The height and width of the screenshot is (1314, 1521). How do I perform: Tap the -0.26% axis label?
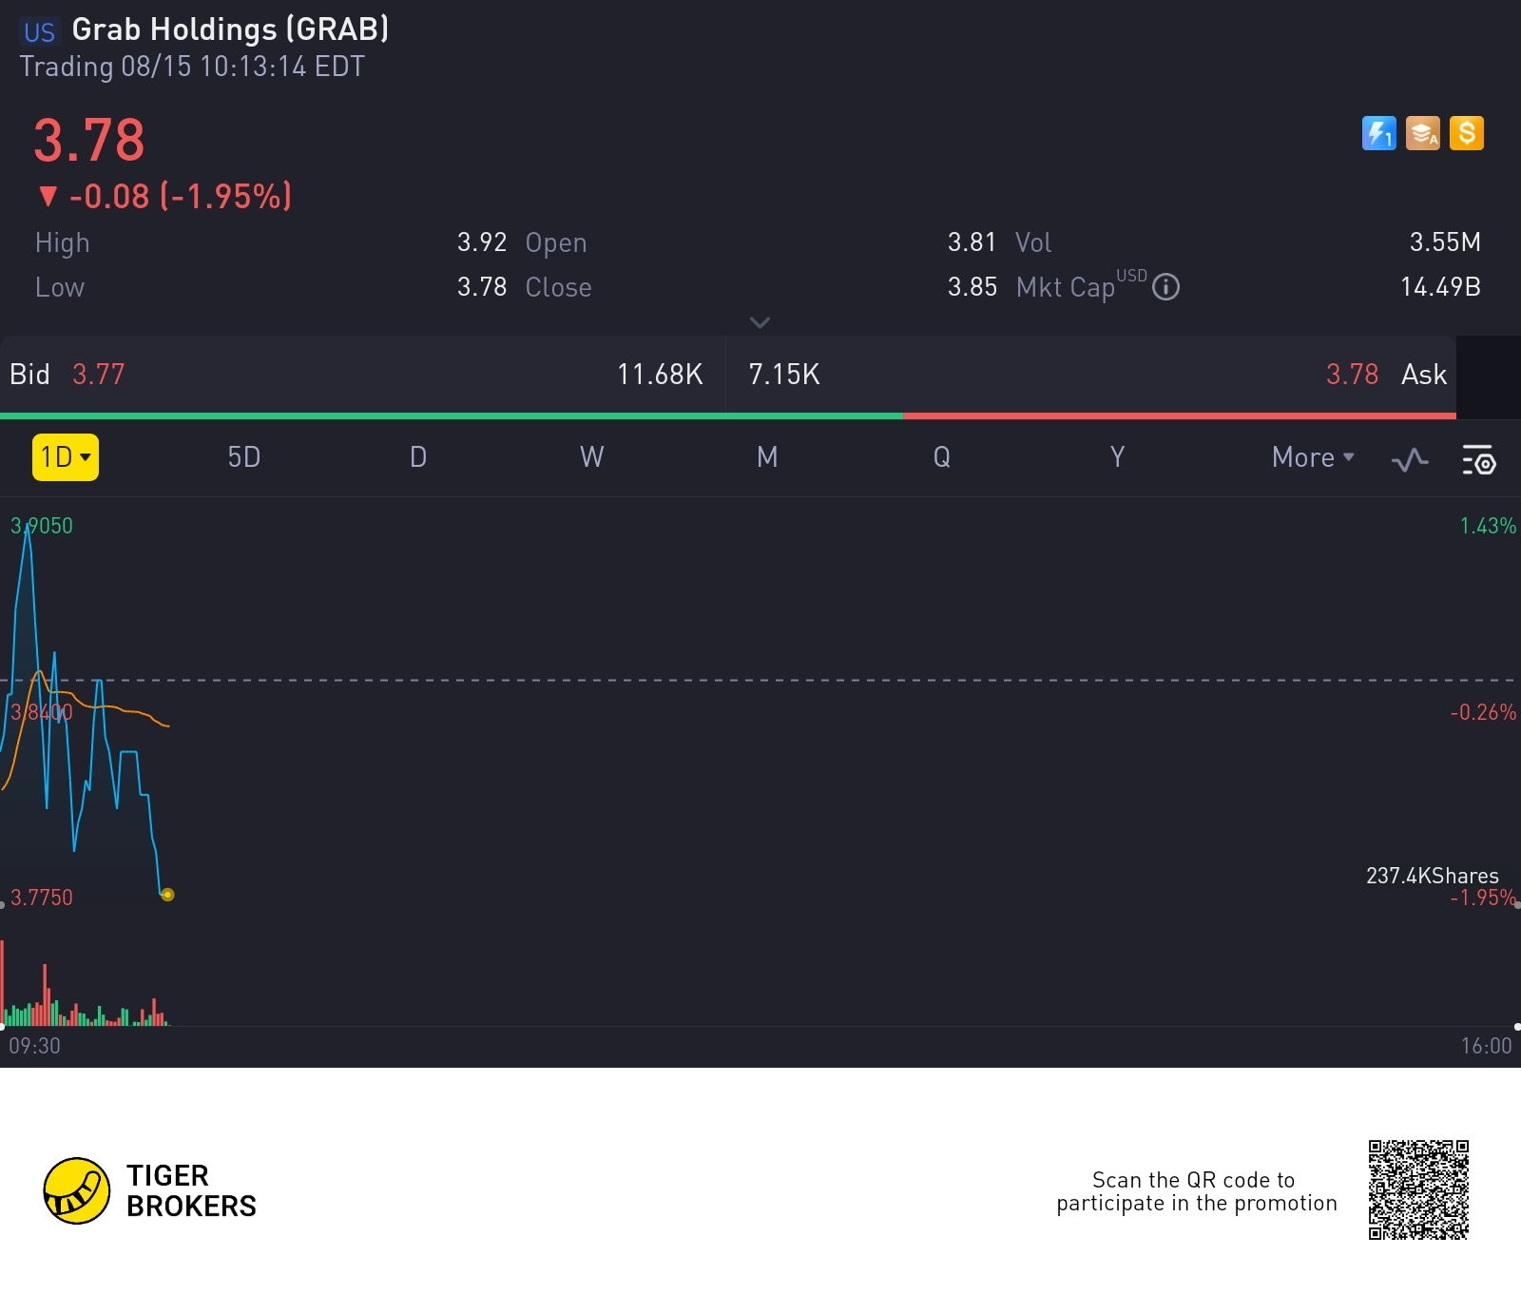point(1483,712)
